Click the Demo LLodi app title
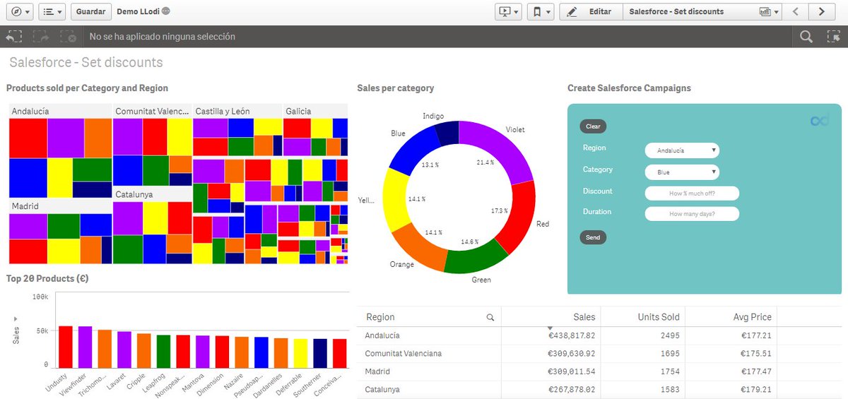Viewport: 848px width, 399px height. click(x=138, y=12)
